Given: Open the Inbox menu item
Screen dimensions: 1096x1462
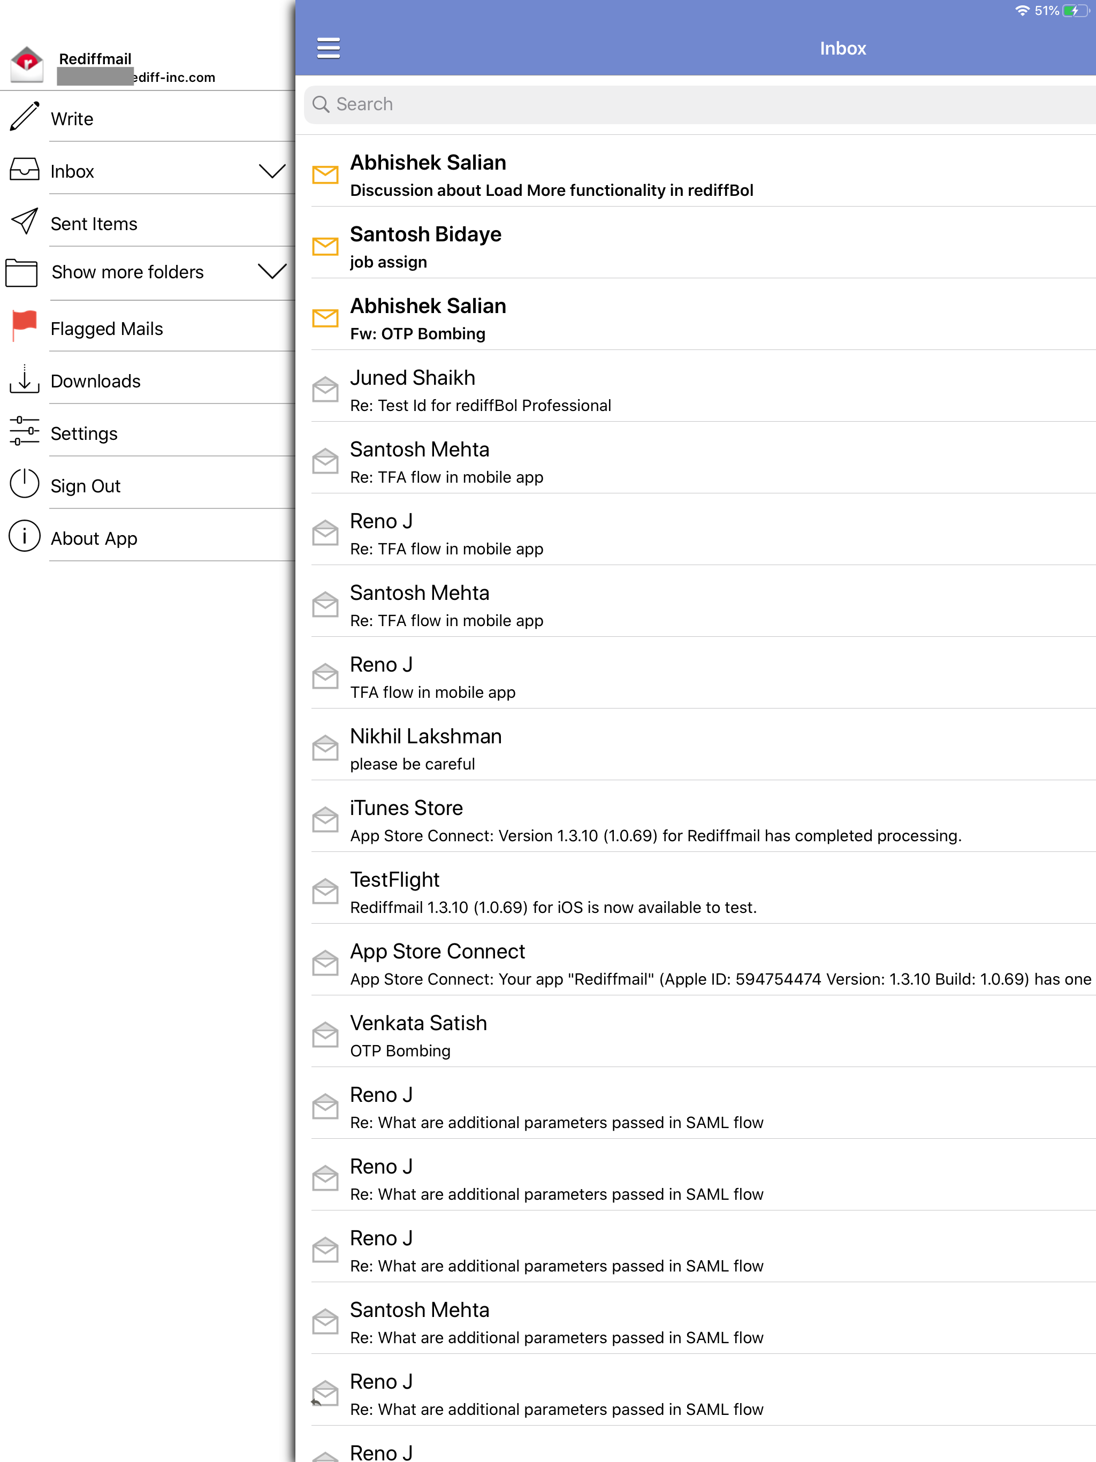Looking at the screenshot, I should 73,172.
